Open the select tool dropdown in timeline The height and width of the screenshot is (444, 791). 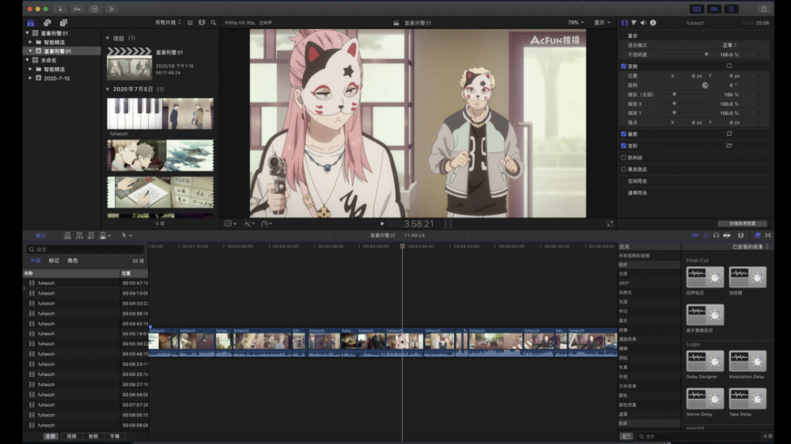pyautogui.click(x=127, y=235)
